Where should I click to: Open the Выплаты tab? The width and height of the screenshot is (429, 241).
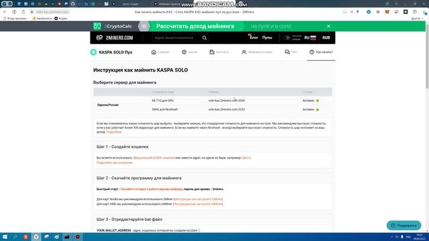[x=219, y=52]
